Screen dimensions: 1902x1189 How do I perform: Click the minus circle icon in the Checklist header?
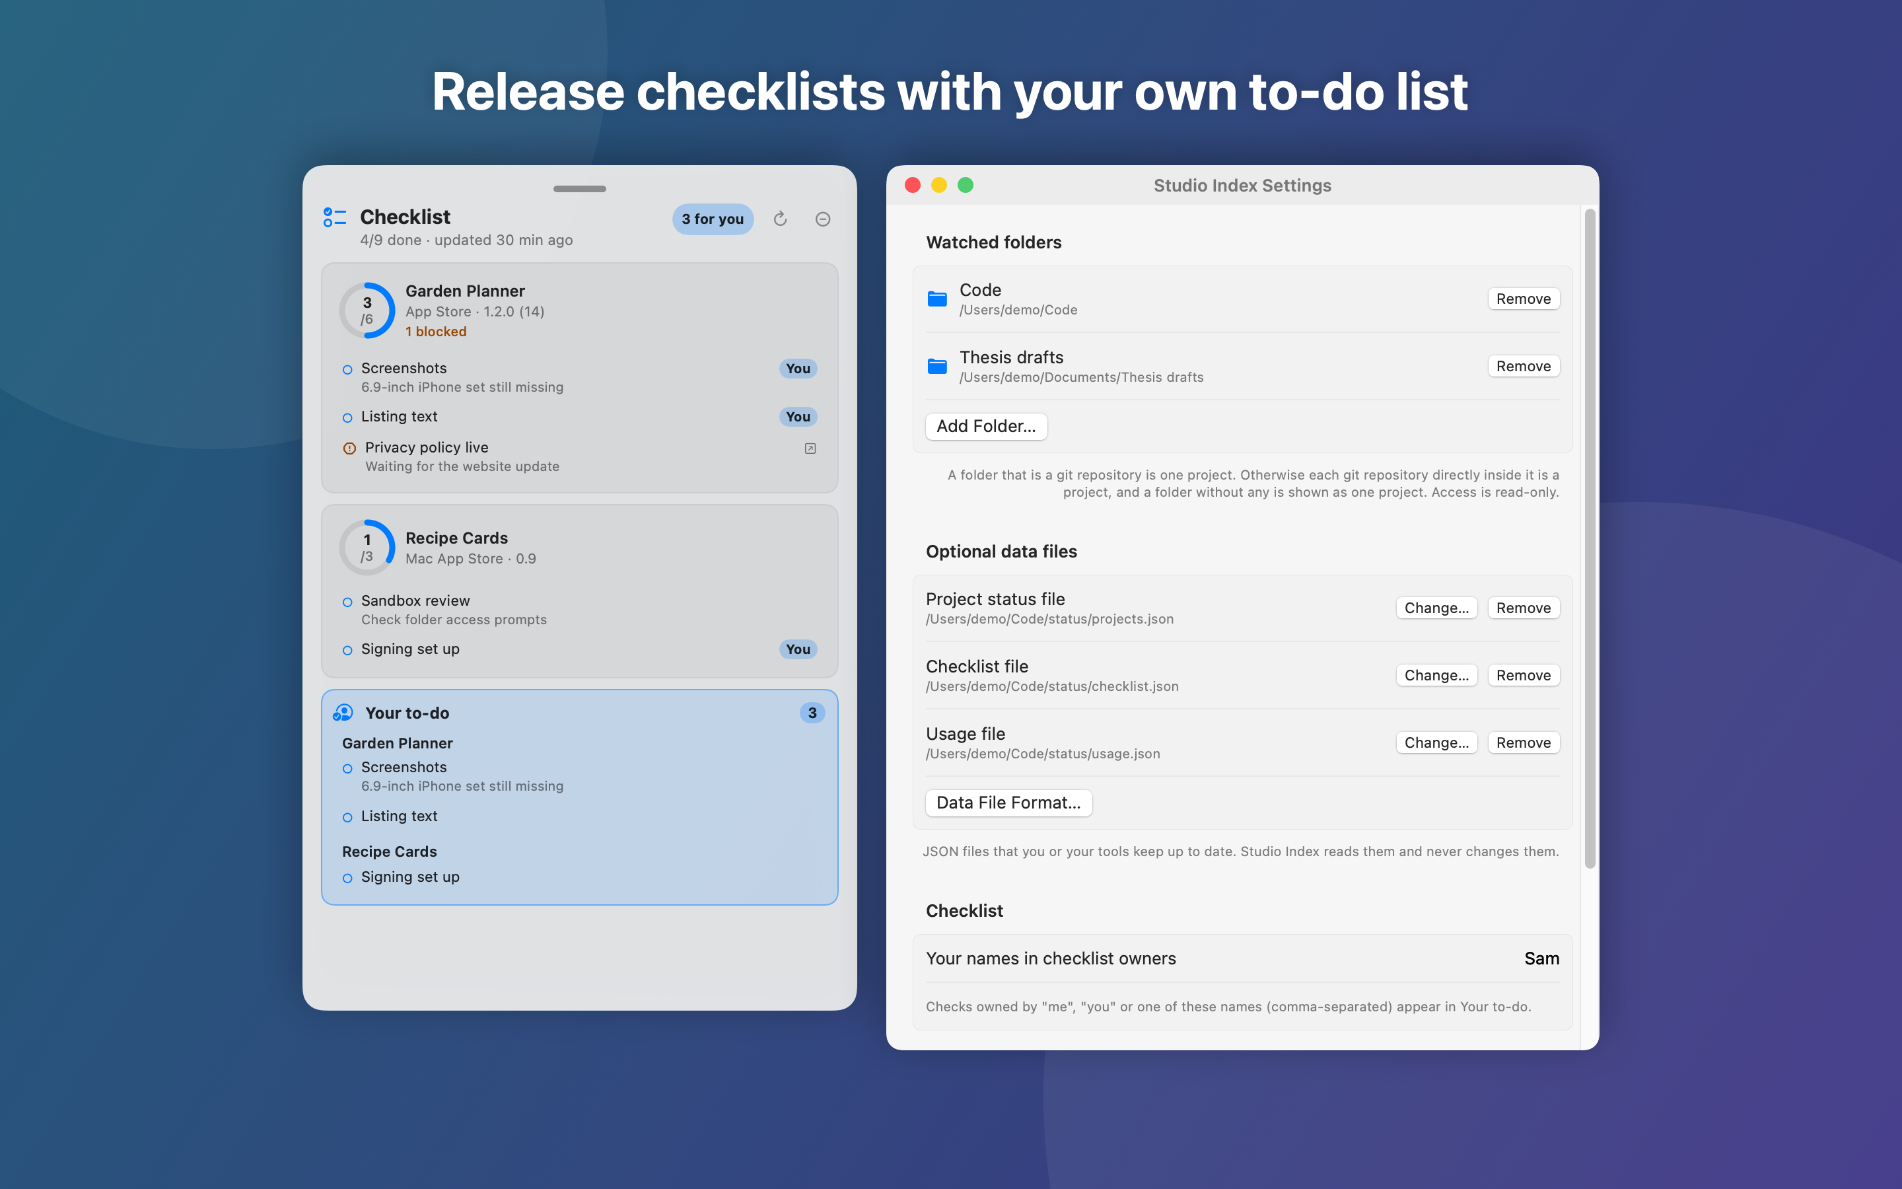click(823, 219)
